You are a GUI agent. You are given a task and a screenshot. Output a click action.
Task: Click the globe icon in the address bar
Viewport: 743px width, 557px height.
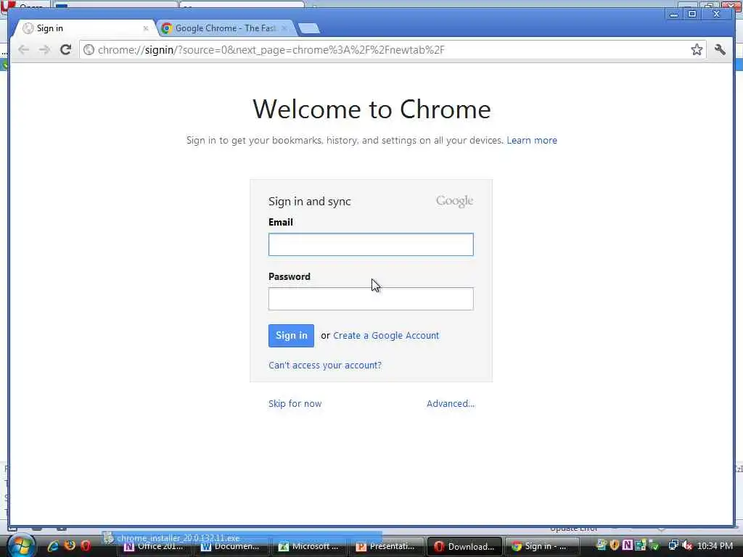click(x=89, y=50)
